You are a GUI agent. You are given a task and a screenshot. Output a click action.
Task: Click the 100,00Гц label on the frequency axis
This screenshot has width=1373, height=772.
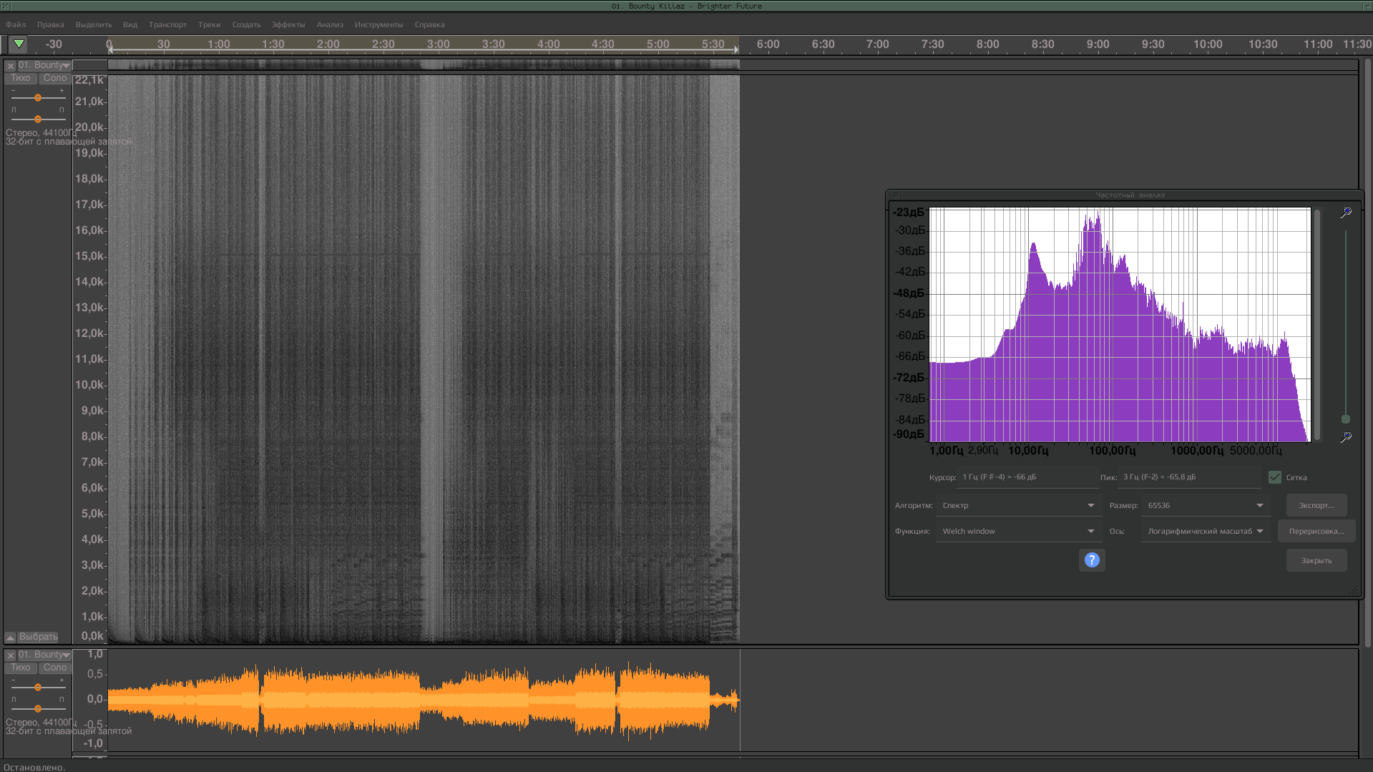(1113, 451)
